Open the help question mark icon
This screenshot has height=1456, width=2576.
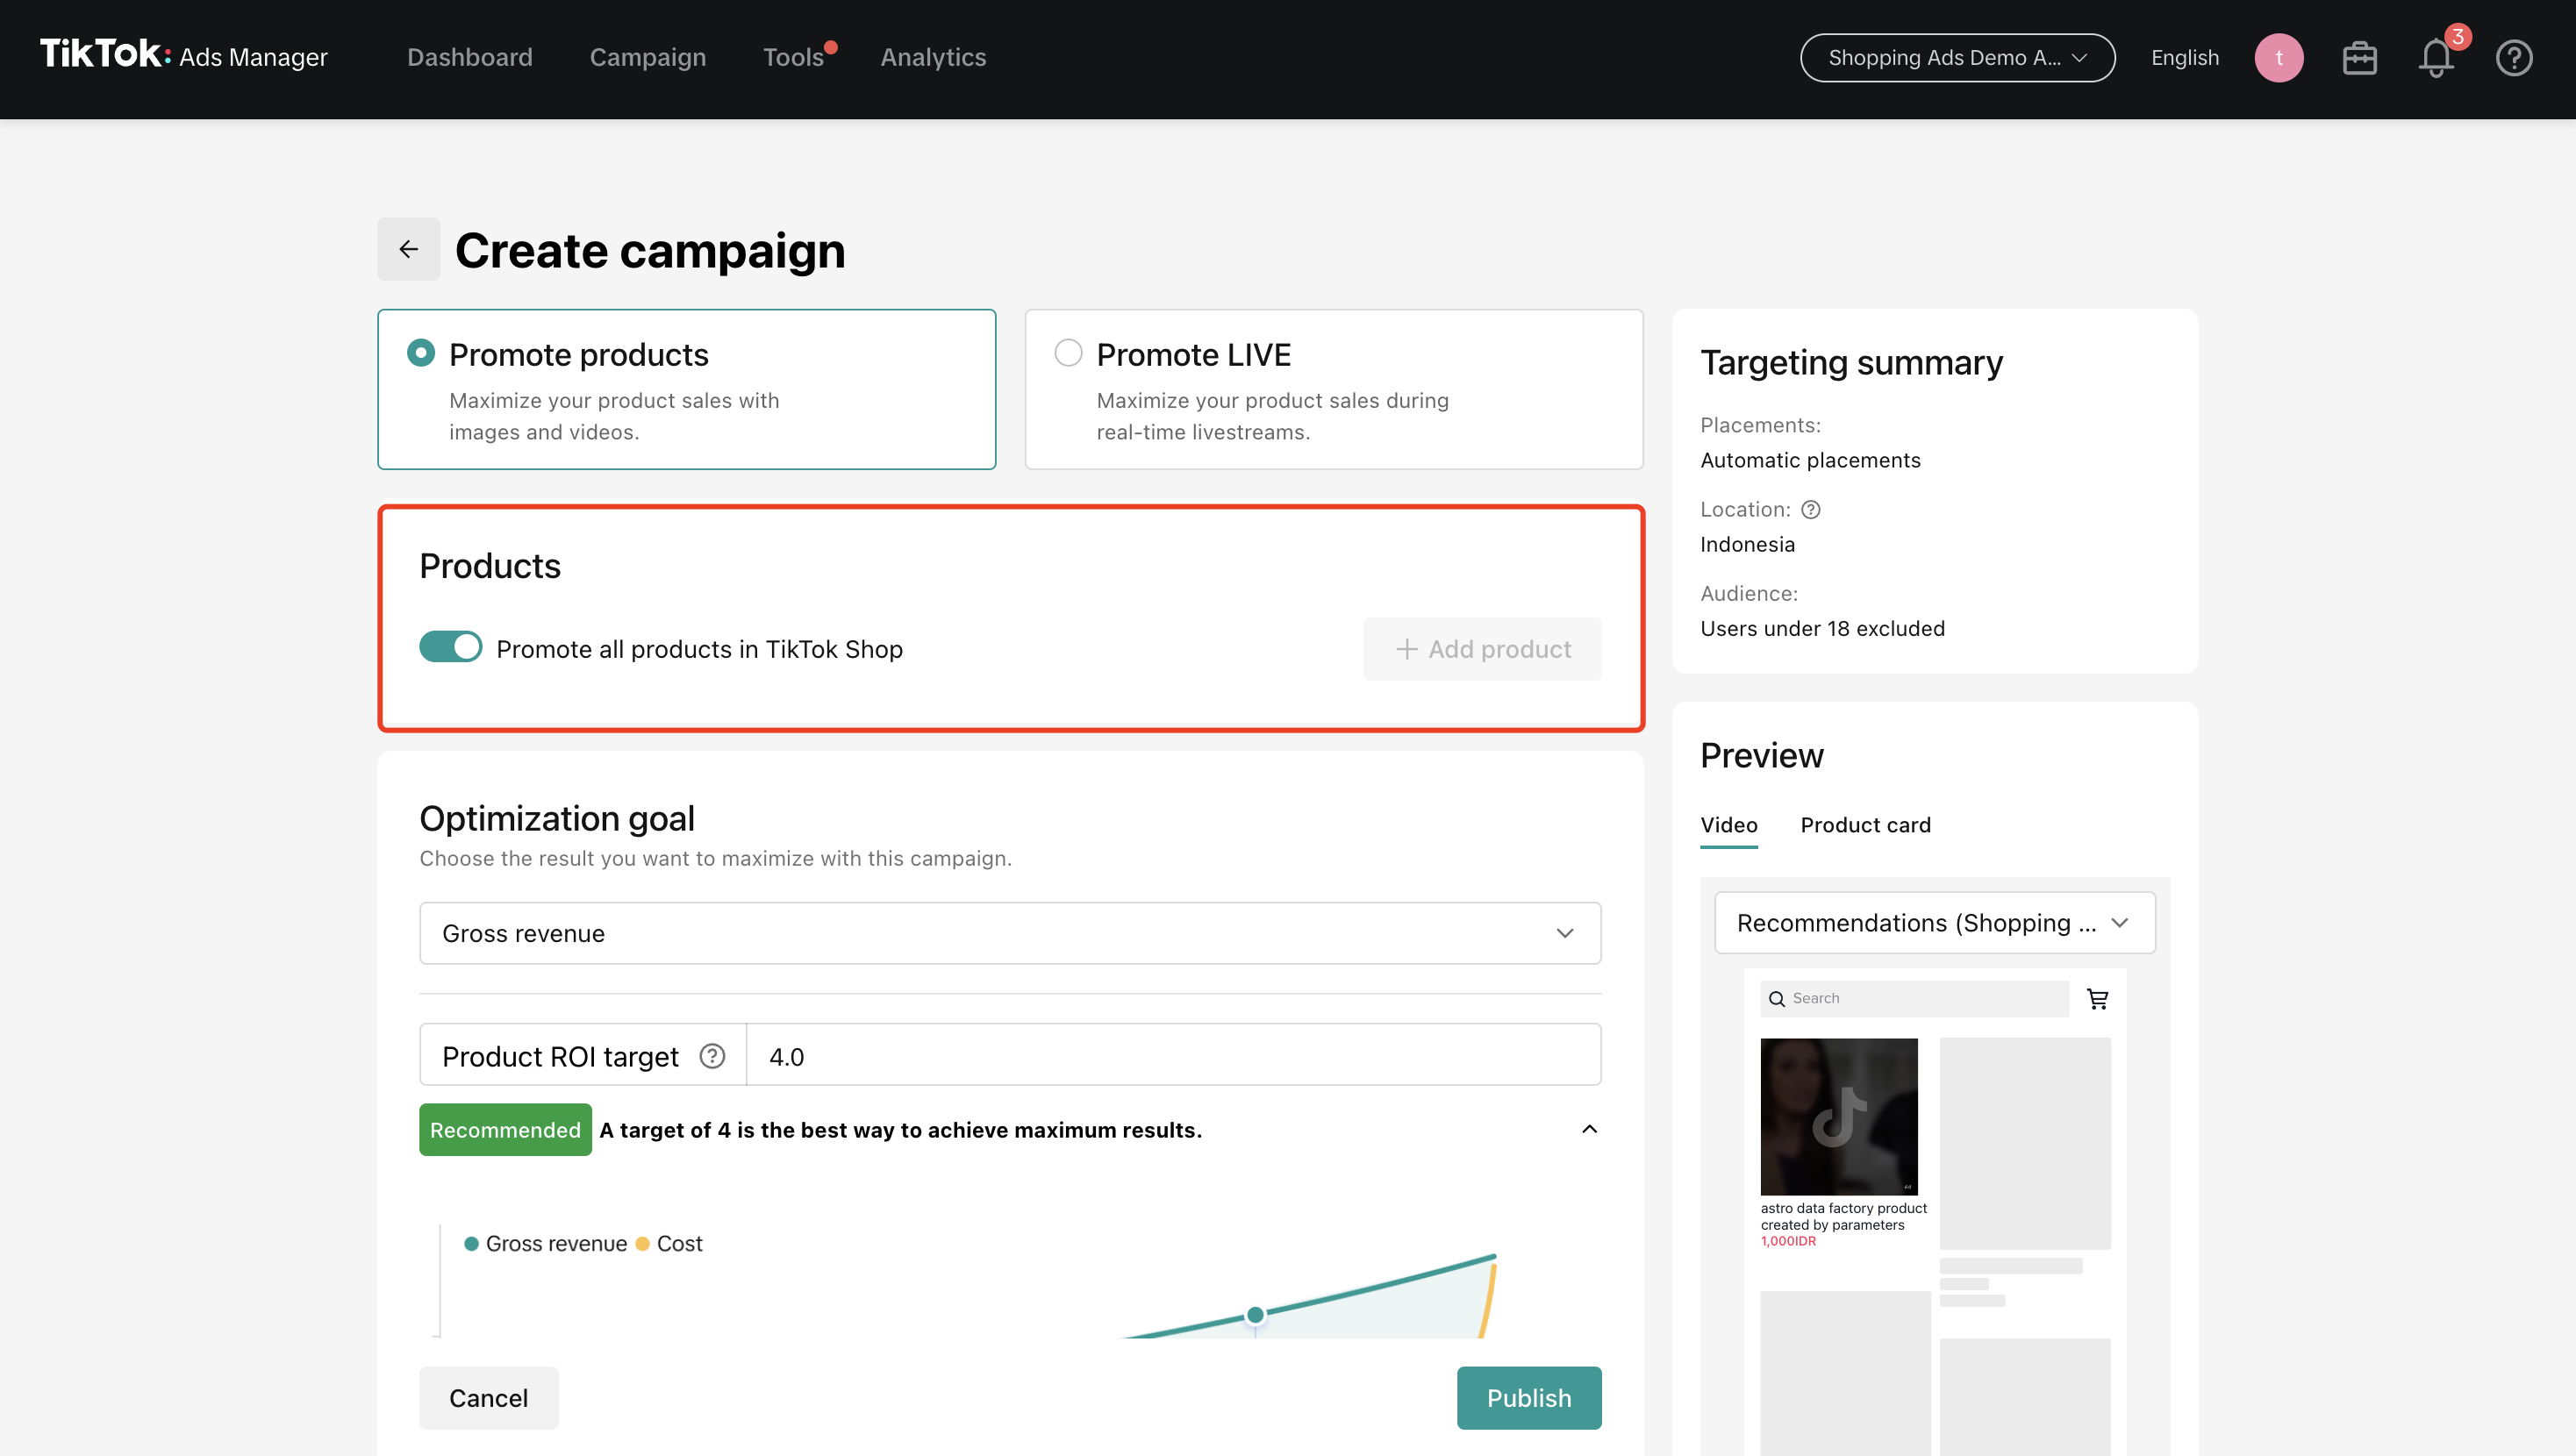pos(2513,58)
